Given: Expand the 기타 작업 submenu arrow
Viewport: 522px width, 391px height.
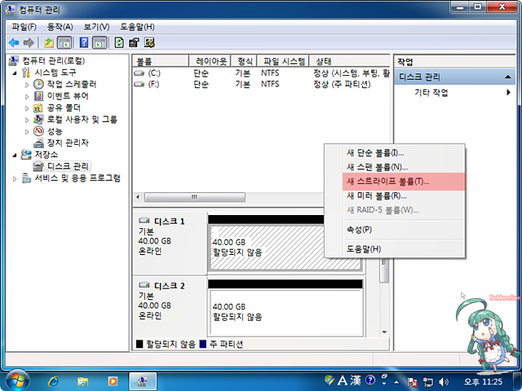Looking at the screenshot, I should [508, 93].
